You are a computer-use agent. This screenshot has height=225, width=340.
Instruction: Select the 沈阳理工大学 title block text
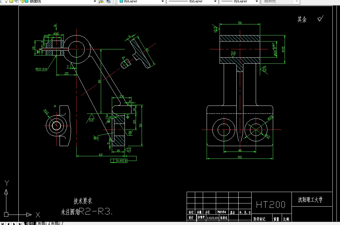pos(310,200)
